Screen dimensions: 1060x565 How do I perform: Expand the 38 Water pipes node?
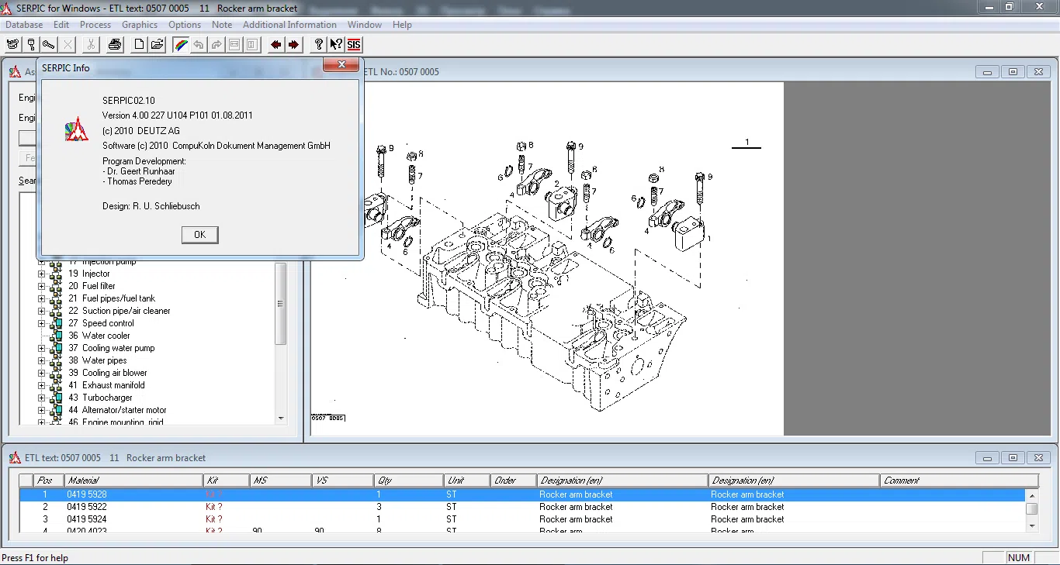(42, 360)
